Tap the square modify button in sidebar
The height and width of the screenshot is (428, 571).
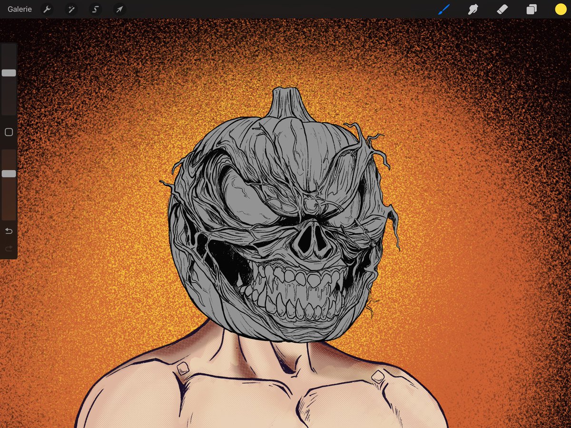tap(9, 132)
